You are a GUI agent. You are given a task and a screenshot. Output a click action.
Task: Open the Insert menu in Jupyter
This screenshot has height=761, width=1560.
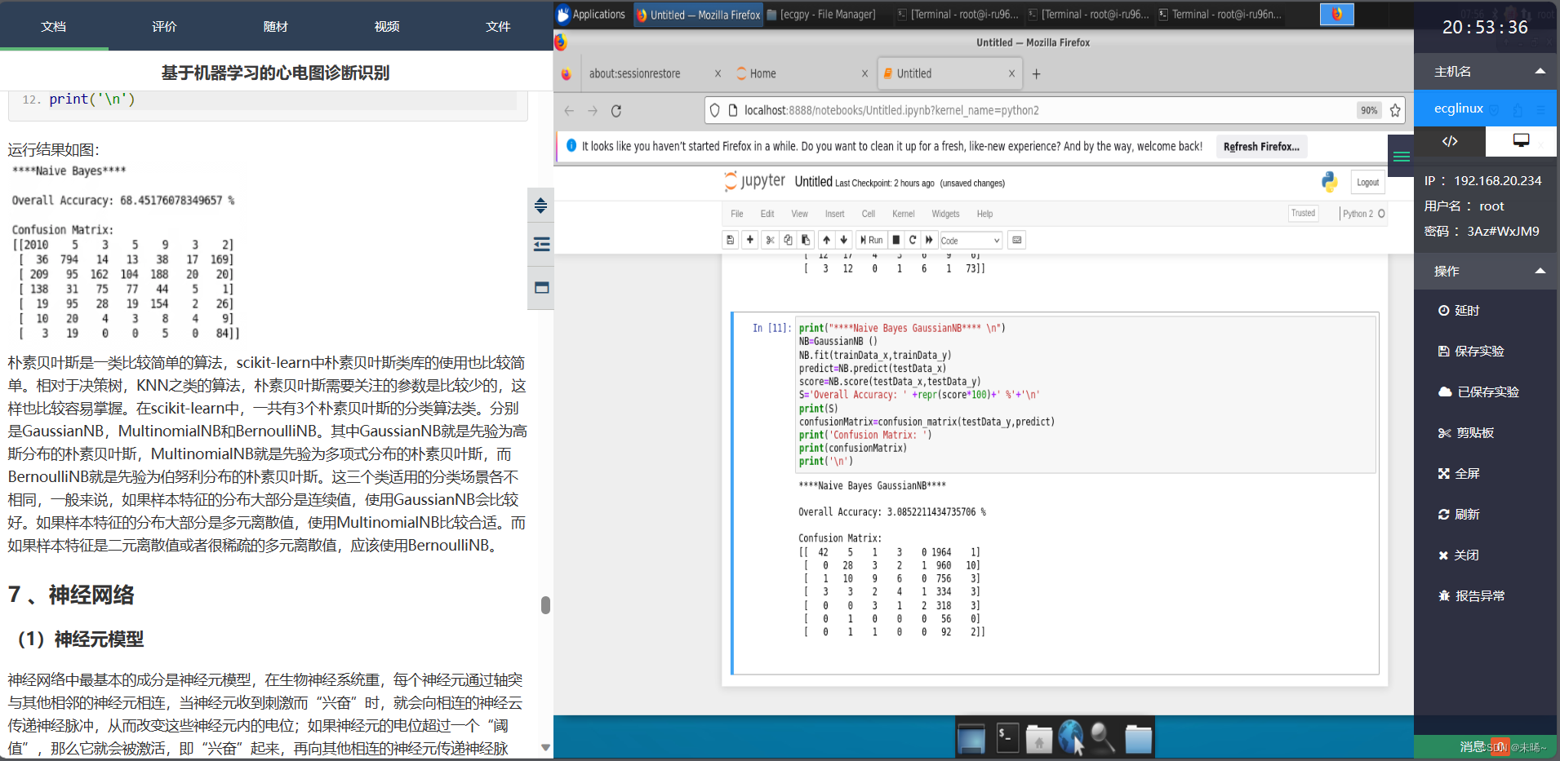pyautogui.click(x=834, y=214)
